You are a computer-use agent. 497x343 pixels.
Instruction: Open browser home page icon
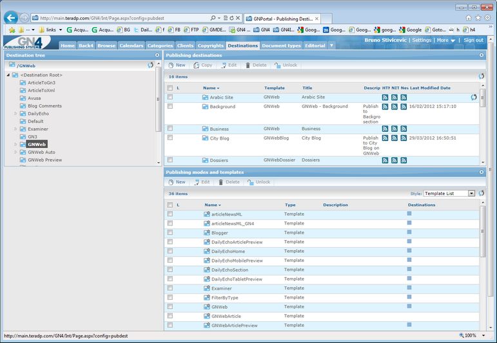point(469,18)
